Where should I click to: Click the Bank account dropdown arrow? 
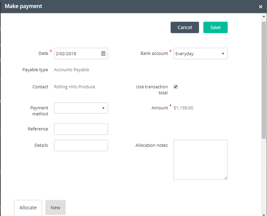click(223, 53)
